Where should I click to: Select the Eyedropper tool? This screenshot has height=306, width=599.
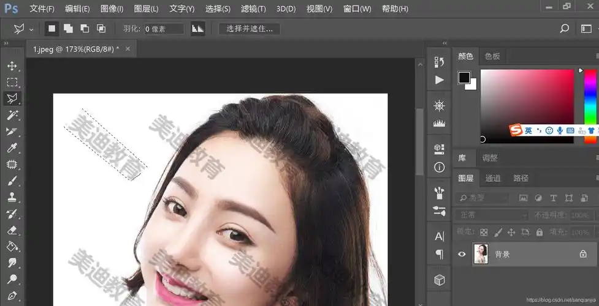pos(12,147)
